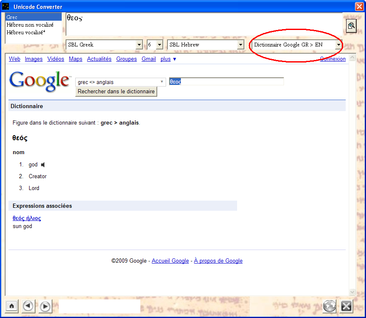
Task: Expand the plus menu in Google bar
Action: tap(168, 59)
